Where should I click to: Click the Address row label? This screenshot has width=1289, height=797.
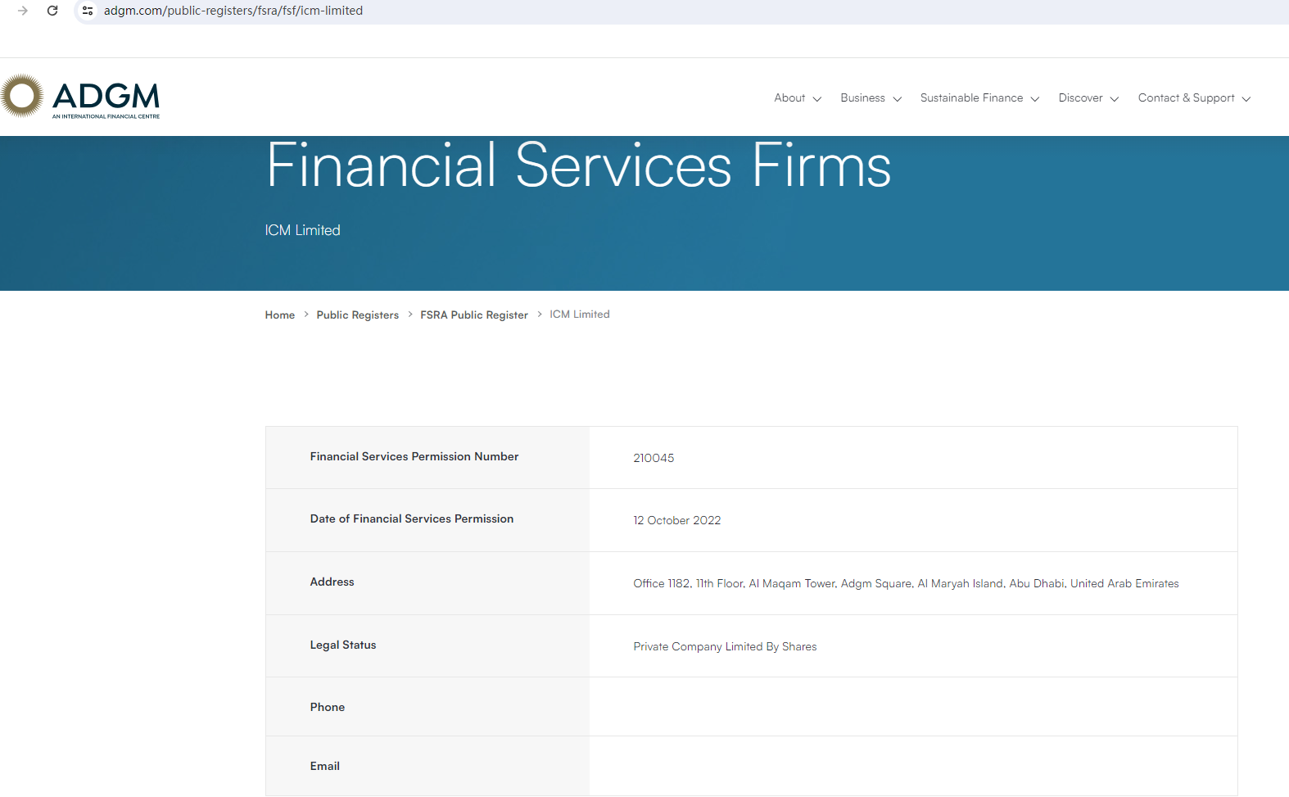point(332,582)
